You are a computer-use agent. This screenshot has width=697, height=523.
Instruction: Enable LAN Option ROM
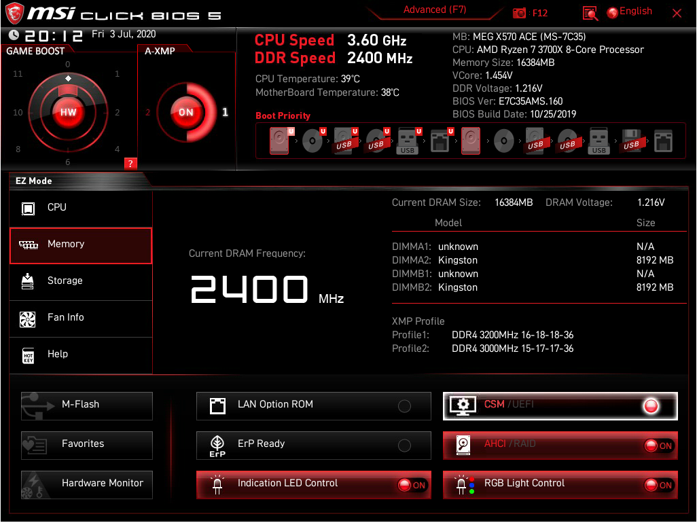coord(313,405)
